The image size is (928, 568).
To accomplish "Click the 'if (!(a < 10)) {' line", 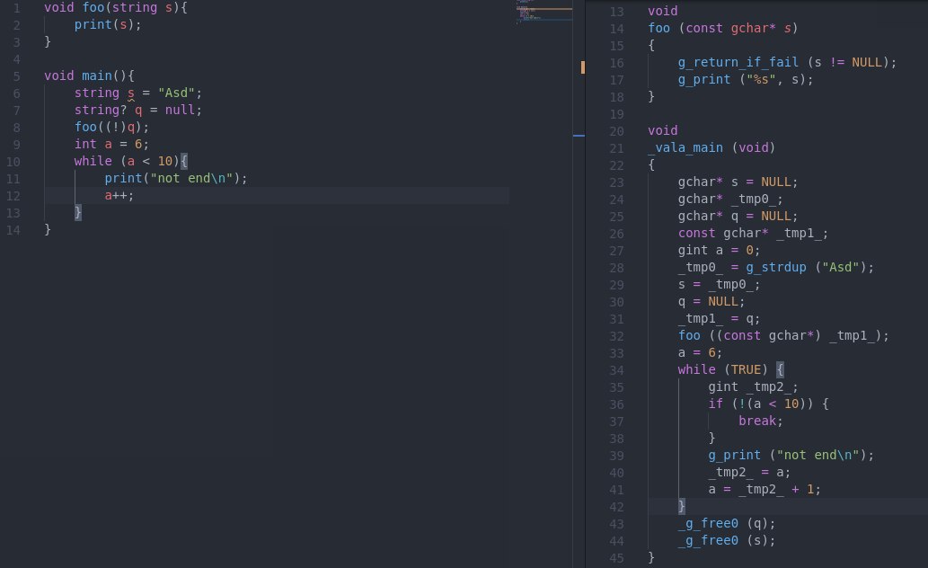I will (x=768, y=404).
